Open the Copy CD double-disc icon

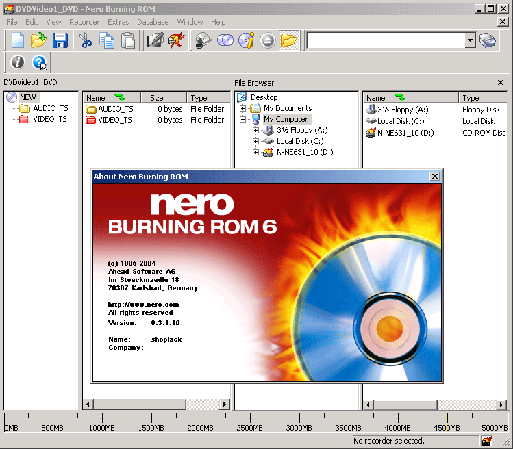tap(225, 40)
